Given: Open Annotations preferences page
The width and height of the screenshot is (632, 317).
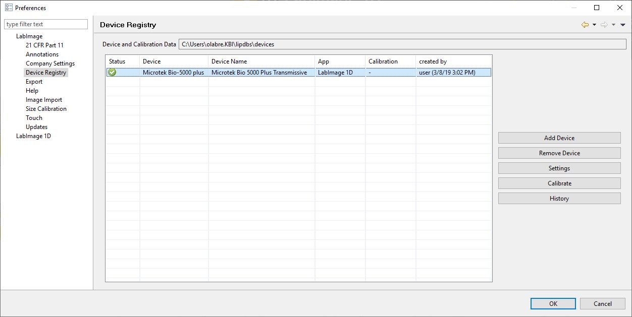Looking at the screenshot, I should [42, 54].
